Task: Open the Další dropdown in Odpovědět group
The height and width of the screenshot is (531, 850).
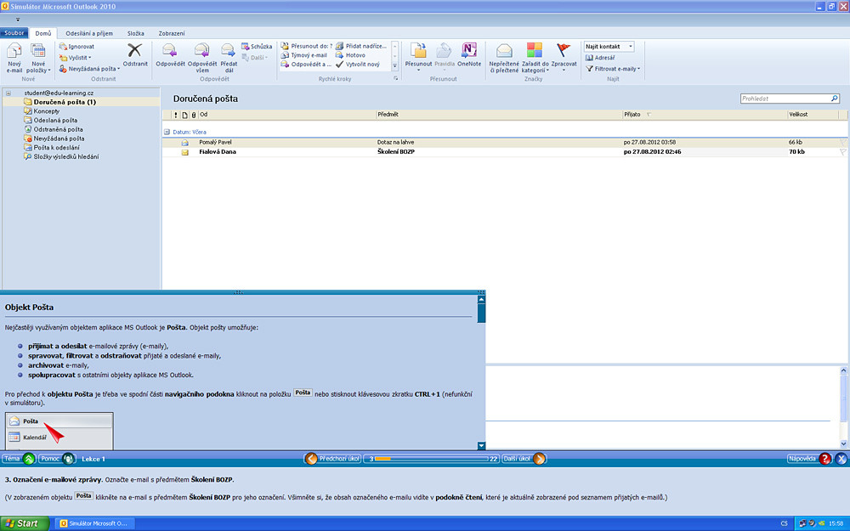Action: click(x=255, y=58)
